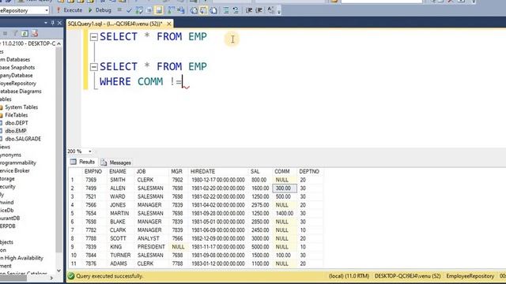
Task: Click Object Explorer scrollbar down arrow
Action: [59, 271]
